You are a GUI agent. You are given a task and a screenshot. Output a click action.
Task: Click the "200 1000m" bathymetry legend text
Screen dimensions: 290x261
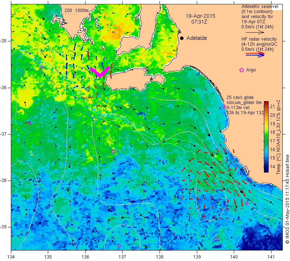tap(76, 11)
